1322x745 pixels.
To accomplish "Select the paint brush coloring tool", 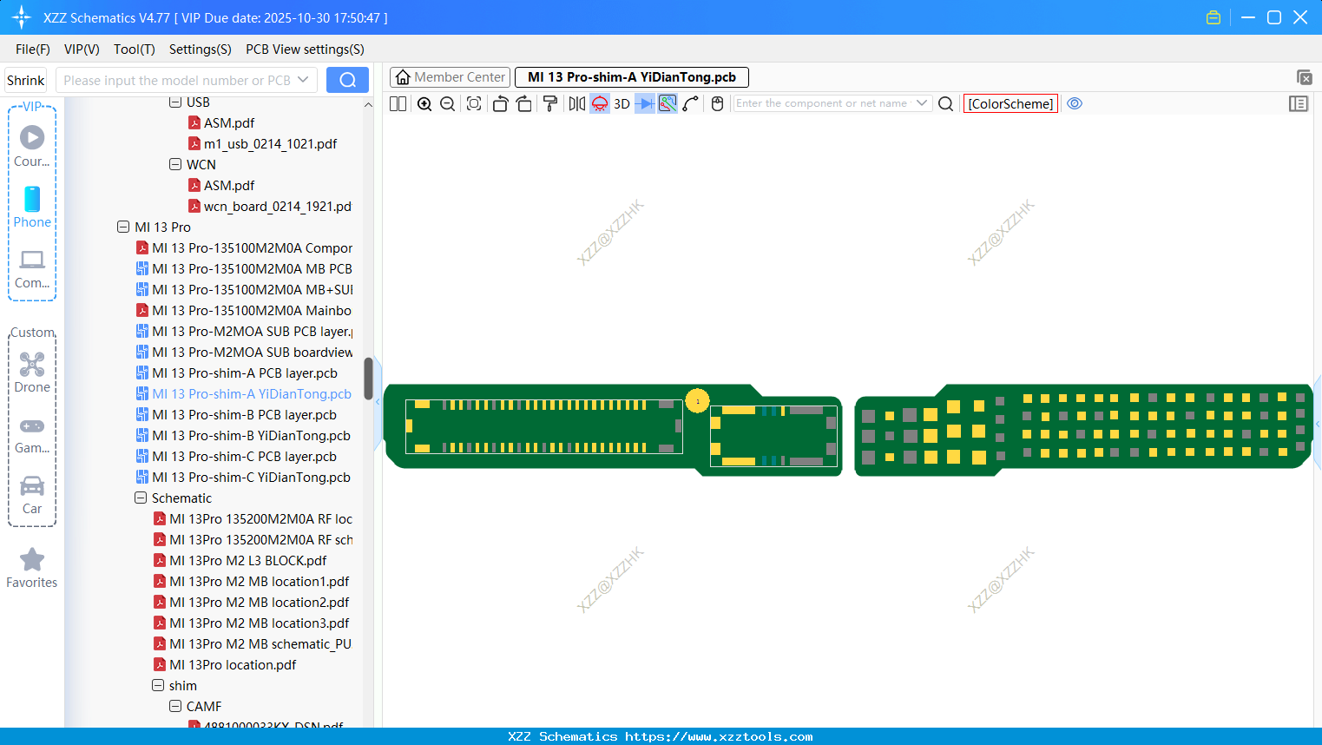I will [x=550, y=103].
